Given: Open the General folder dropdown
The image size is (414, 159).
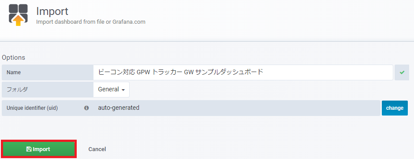Looking at the screenshot, I should pos(112,90).
